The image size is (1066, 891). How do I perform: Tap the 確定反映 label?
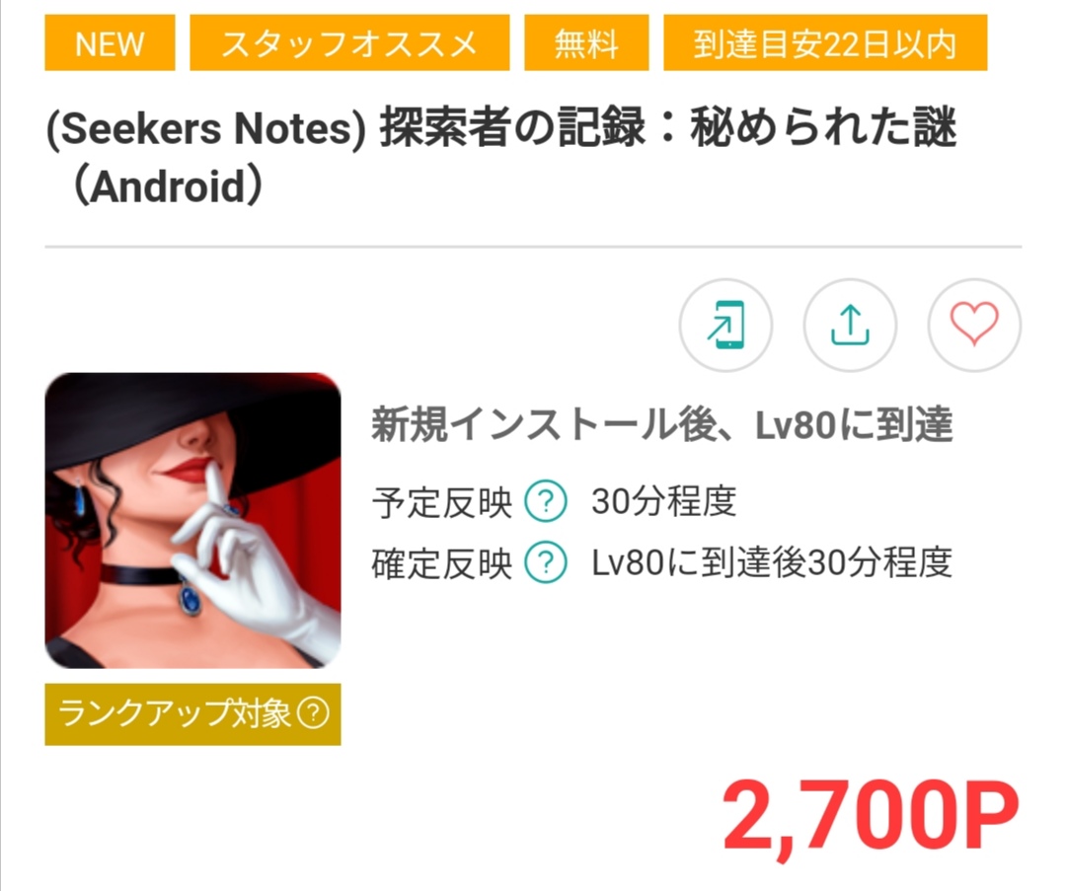click(441, 563)
